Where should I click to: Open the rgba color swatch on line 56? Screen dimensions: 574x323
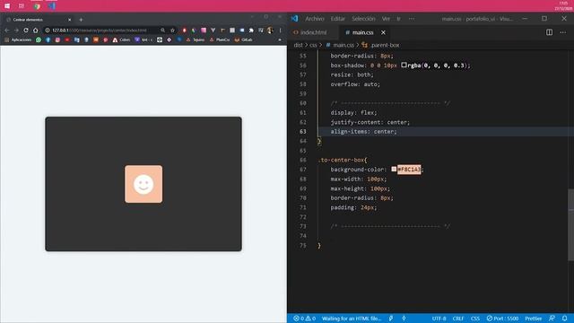point(404,65)
